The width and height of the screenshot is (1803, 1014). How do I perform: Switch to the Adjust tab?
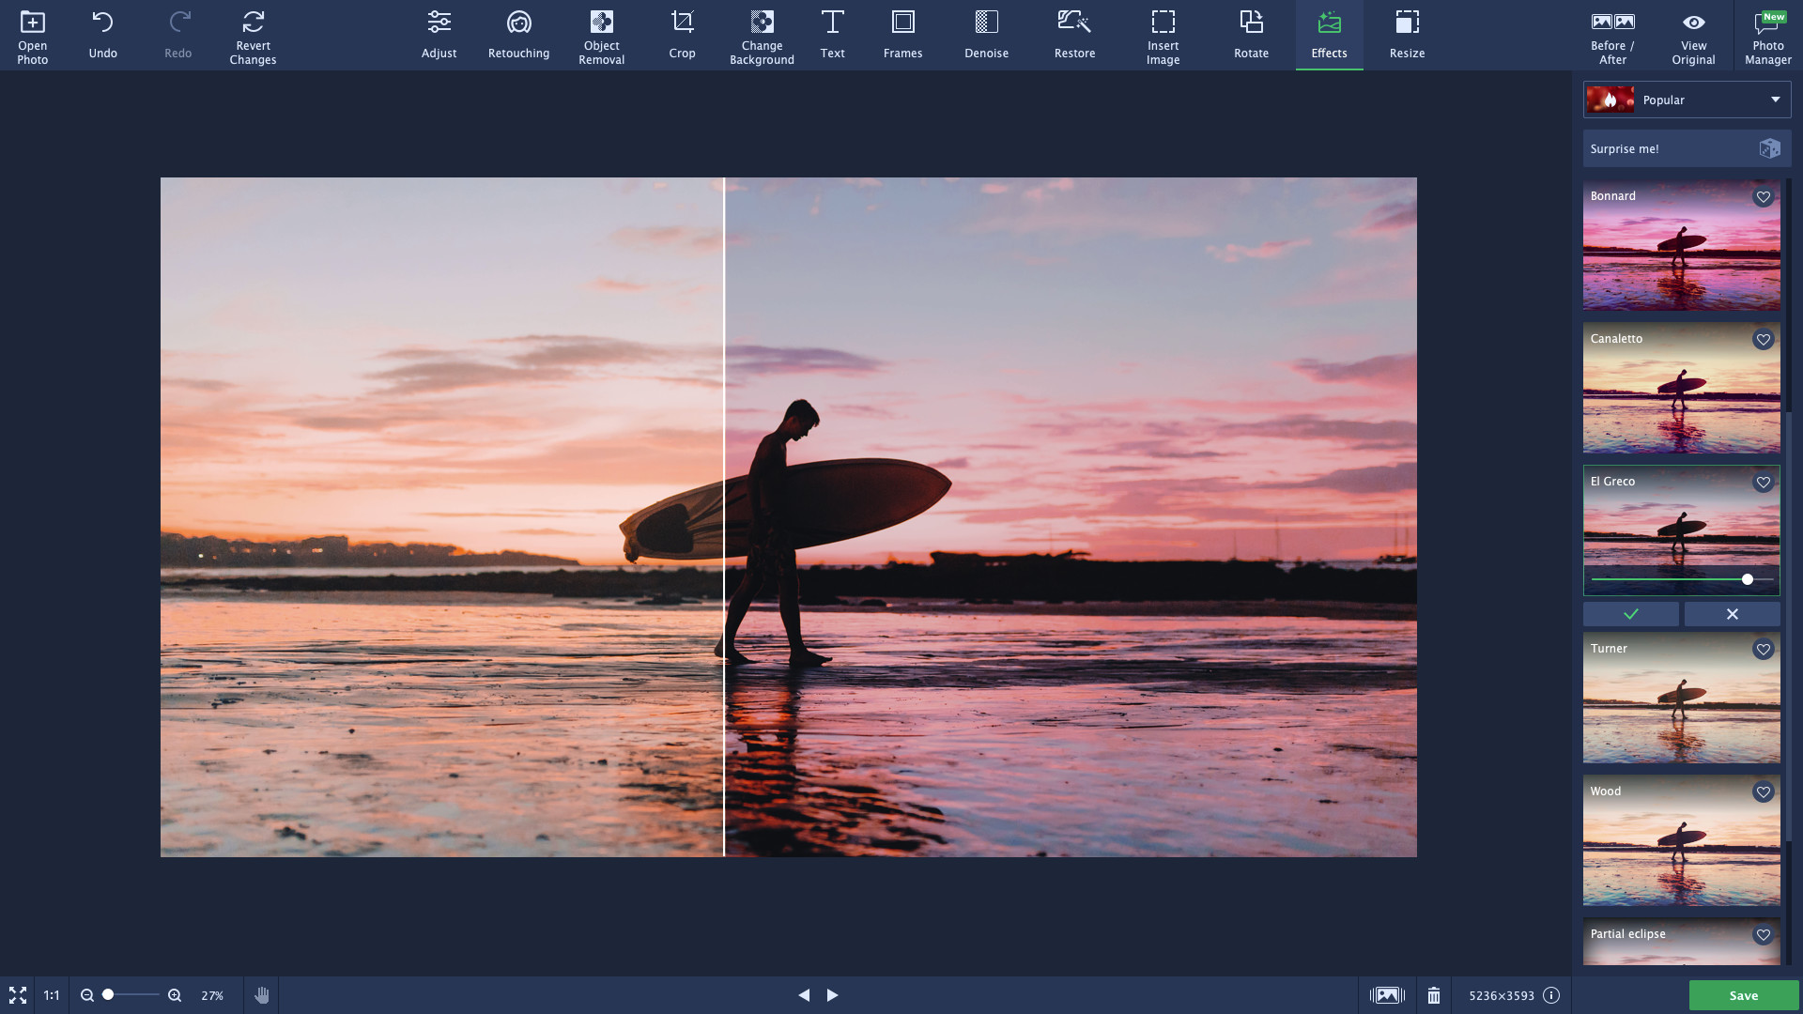pos(439,36)
